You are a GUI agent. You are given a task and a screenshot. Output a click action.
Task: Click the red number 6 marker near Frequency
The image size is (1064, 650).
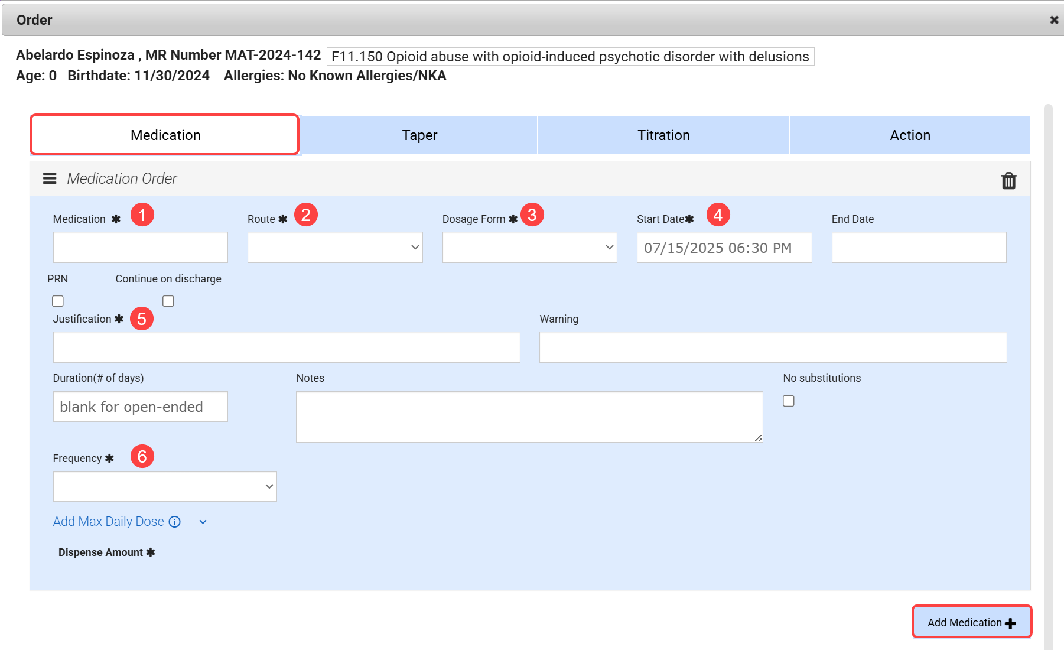[142, 457]
